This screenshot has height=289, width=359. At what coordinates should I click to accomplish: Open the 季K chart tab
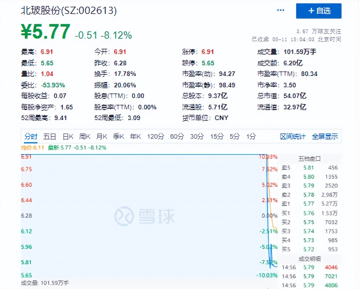(118, 136)
